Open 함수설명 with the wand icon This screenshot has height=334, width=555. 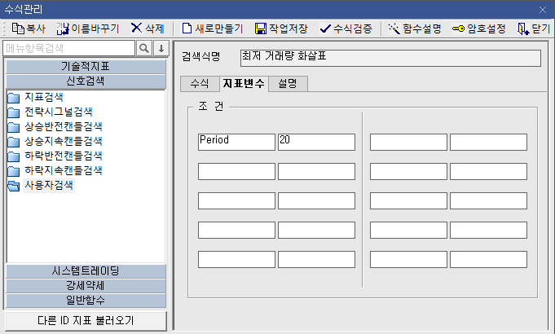pyautogui.click(x=394, y=29)
